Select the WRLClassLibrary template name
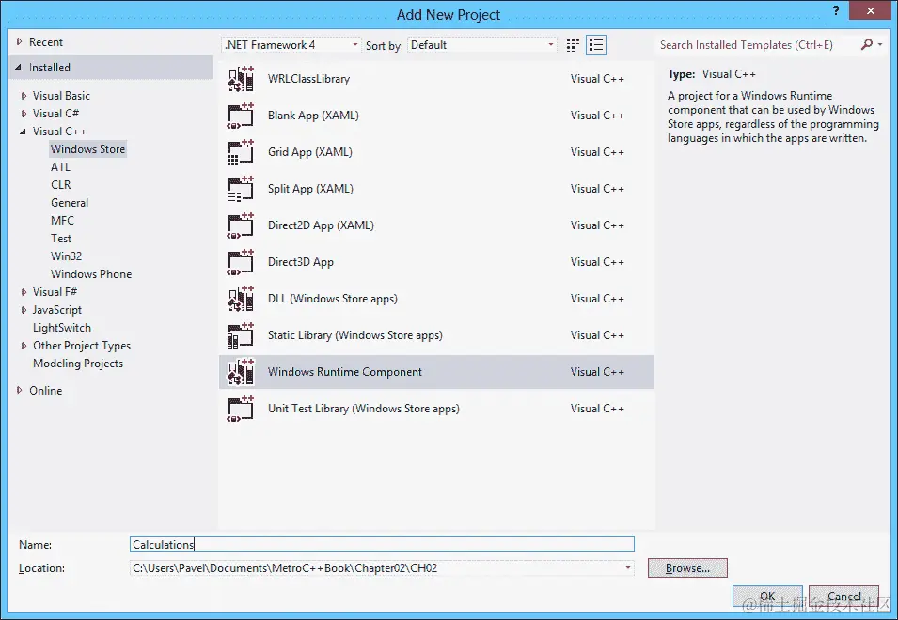The height and width of the screenshot is (620, 898). pyautogui.click(x=308, y=79)
